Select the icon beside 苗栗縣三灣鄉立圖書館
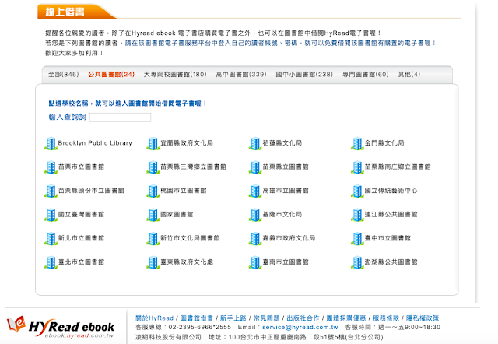The height and width of the screenshot is (344, 498). [x=153, y=167]
